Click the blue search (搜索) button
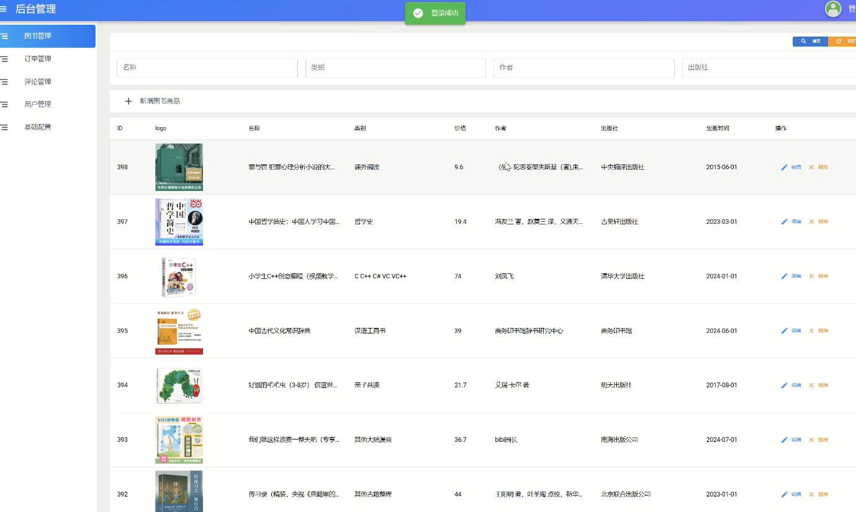This screenshot has width=856, height=512. 810,41
